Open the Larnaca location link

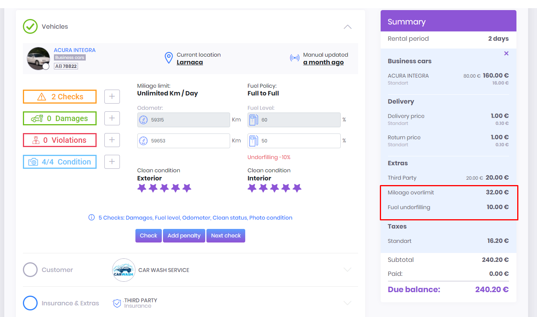click(190, 62)
